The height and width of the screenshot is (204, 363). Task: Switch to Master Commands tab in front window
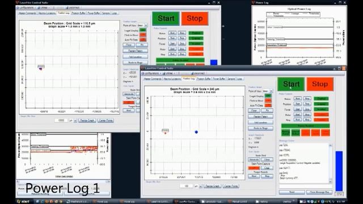coord(153,79)
